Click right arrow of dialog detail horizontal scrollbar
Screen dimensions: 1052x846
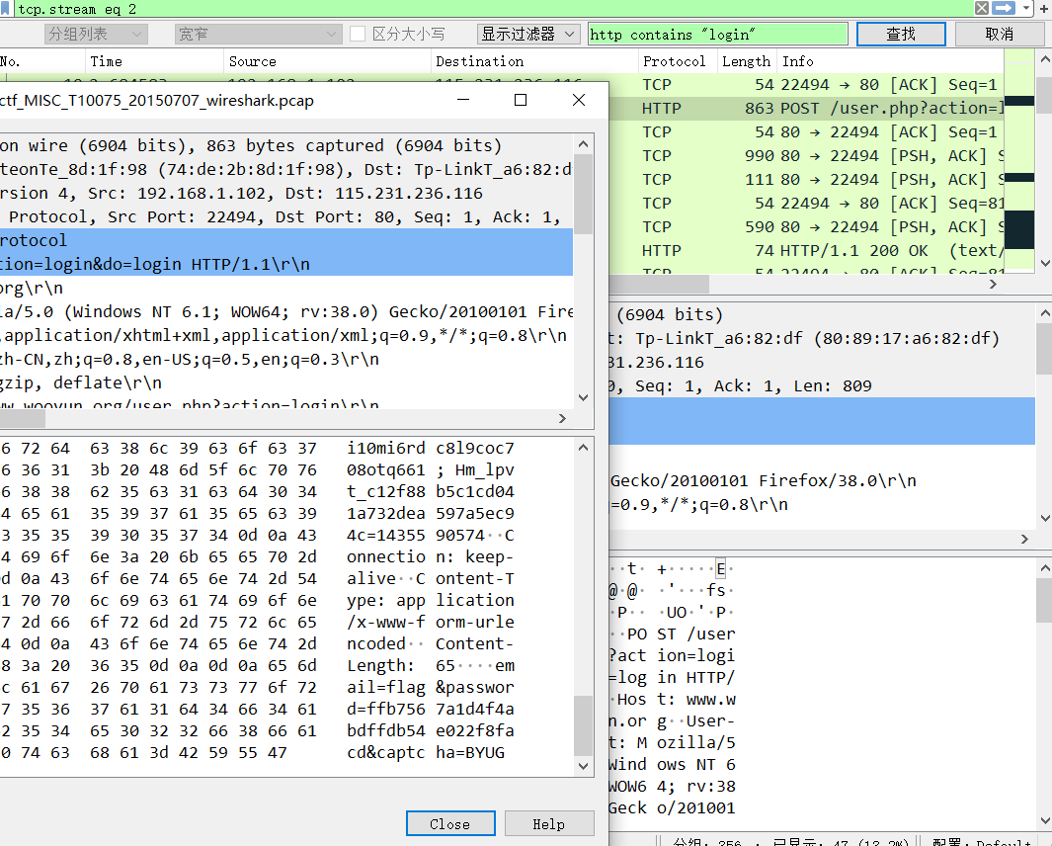[562, 418]
